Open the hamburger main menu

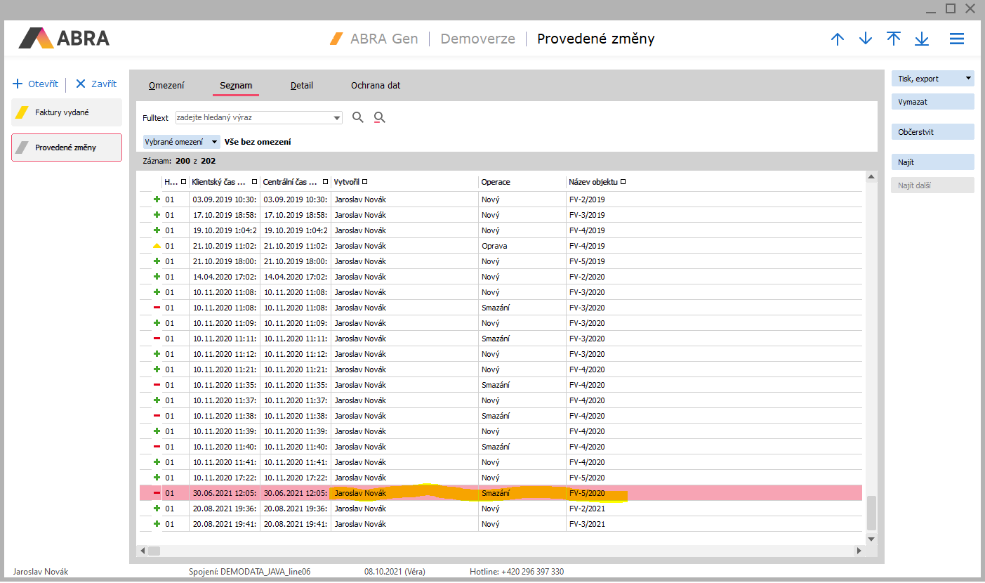[956, 39]
